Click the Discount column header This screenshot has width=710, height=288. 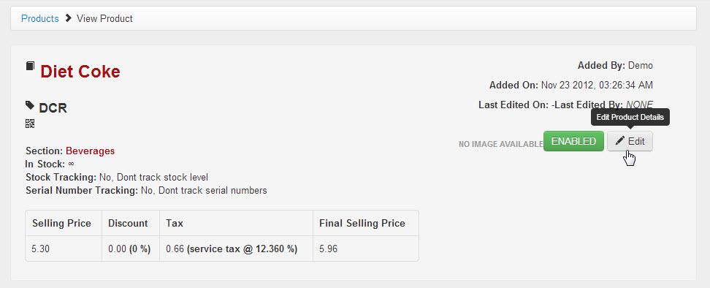pos(131,223)
